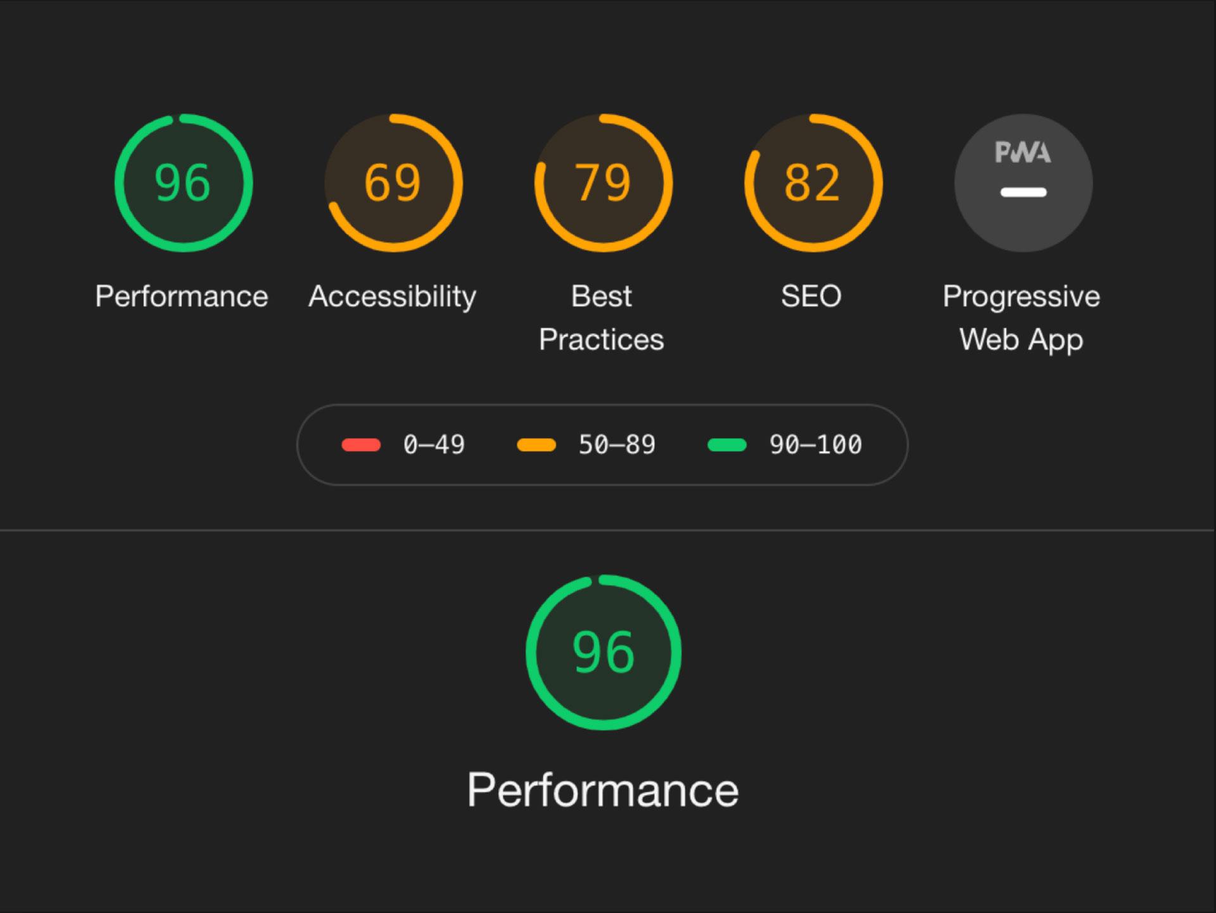The width and height of the screenshot is (1216, 913).
Task: Click the red 0–49 legend swatch
Action: (x=359, y=444)
